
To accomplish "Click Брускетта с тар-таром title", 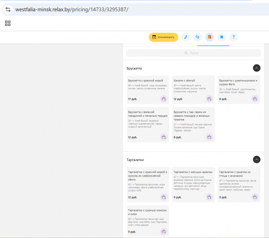I will (x=191, y=116).
